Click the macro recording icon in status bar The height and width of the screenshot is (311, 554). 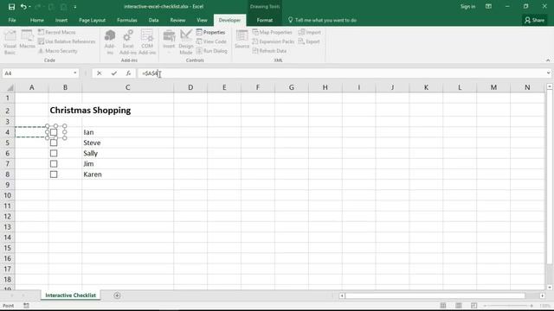coord(26,306)
